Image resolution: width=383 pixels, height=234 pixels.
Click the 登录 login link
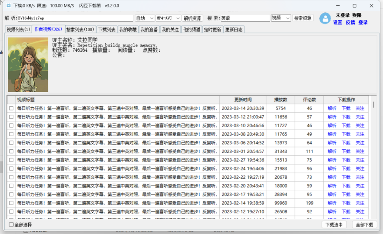pos(363,22)
